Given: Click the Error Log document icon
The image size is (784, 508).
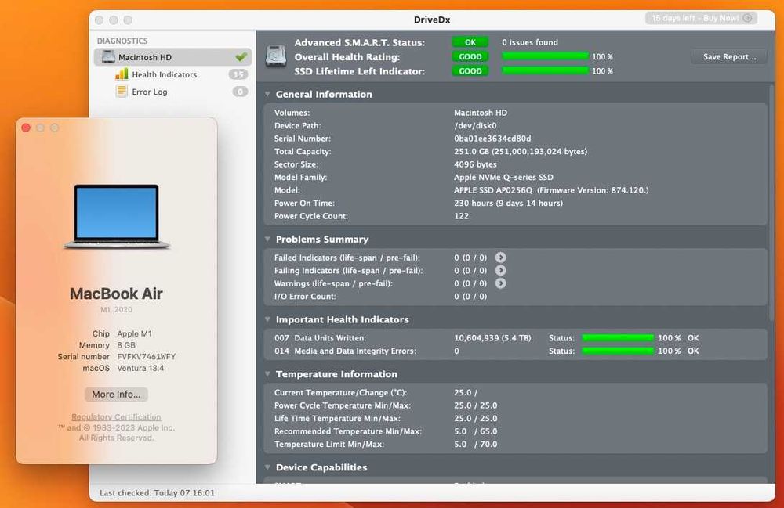Looking at the screenshot, I should click(122, 92).
